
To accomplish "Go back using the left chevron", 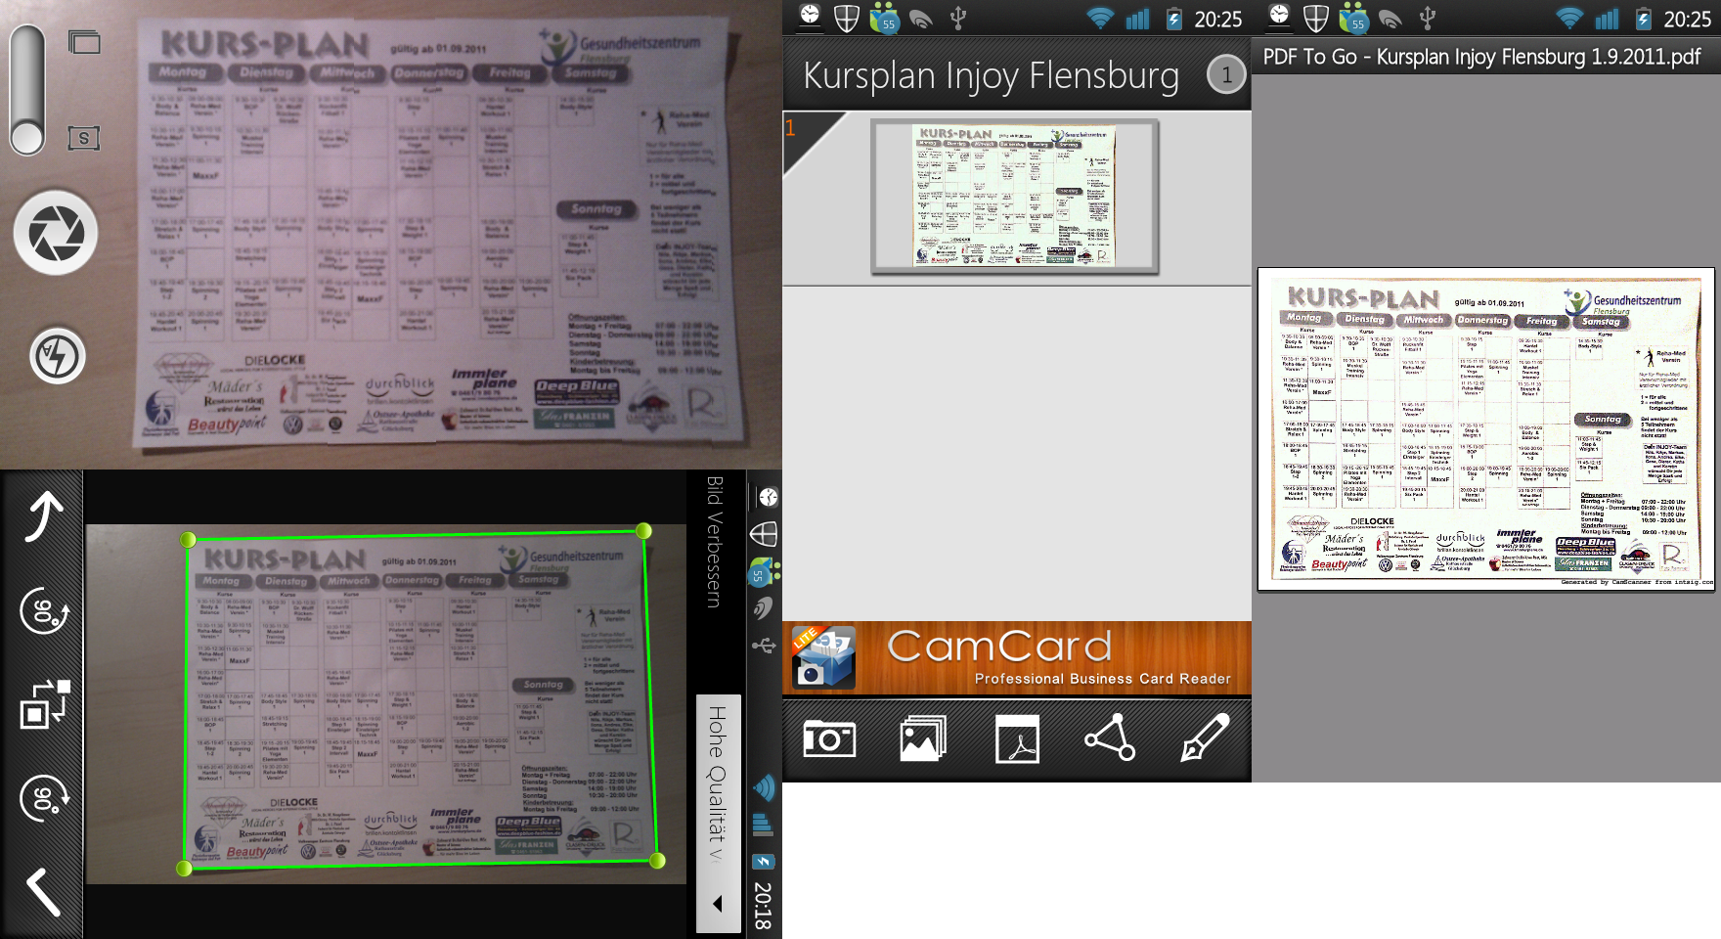I will (x=42, y=891).
